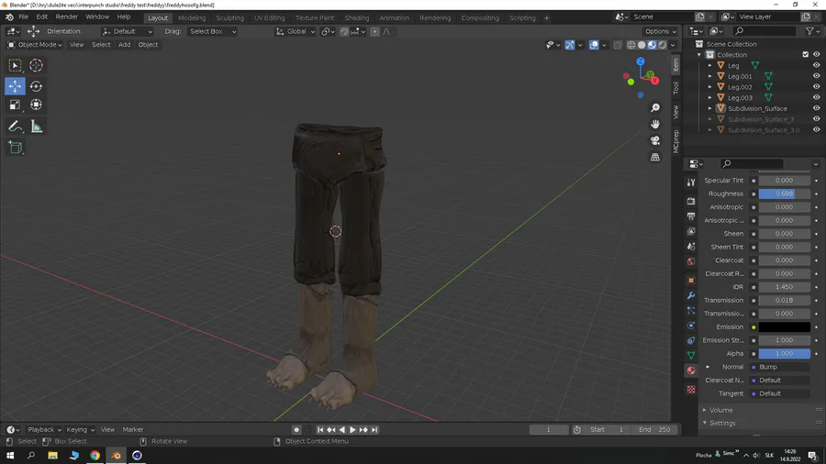
Task: Hide Leg.002 with its eye icon
Action: pos(817,86)
